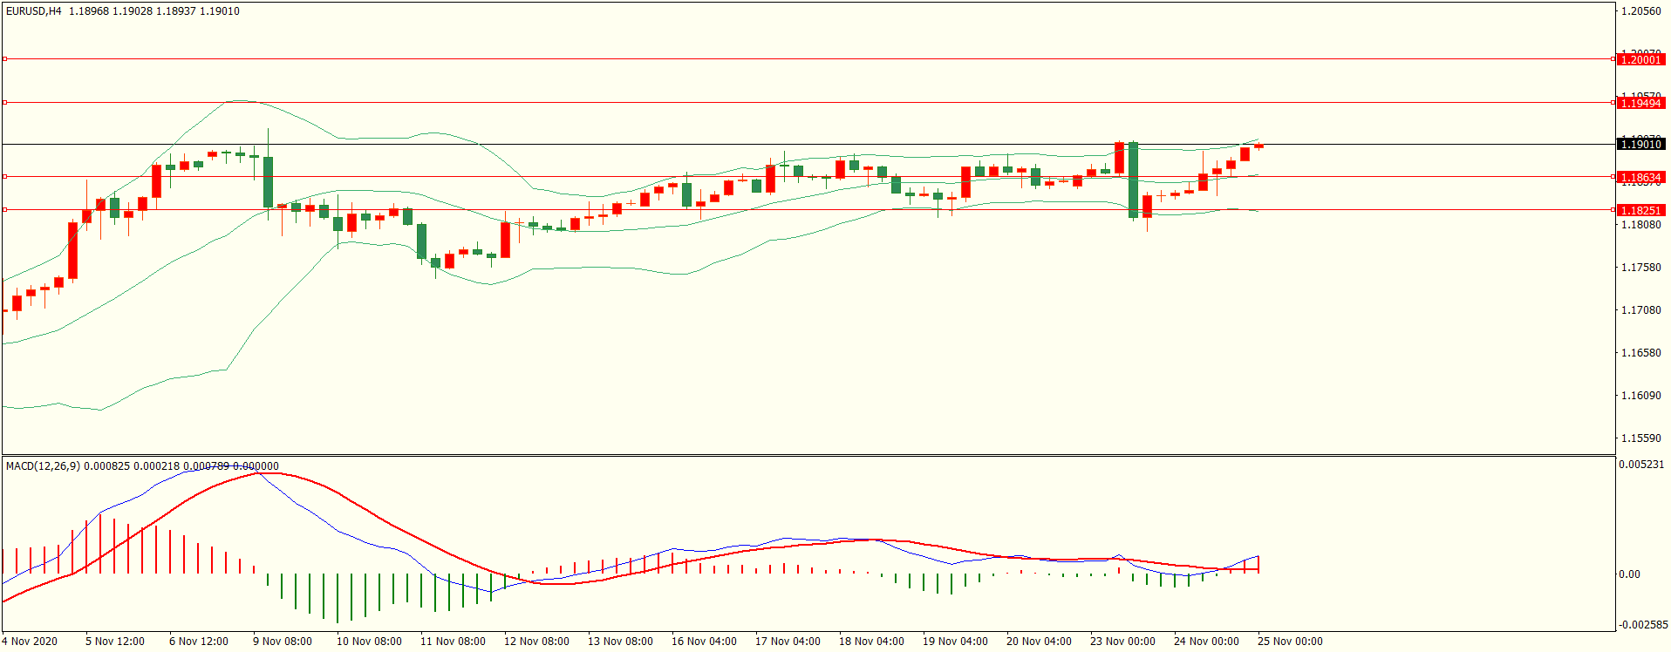This screenshot has width=1671, height=652.
Task: Click the MACD(12,26,9) indicator label
Action: point(43,466)
